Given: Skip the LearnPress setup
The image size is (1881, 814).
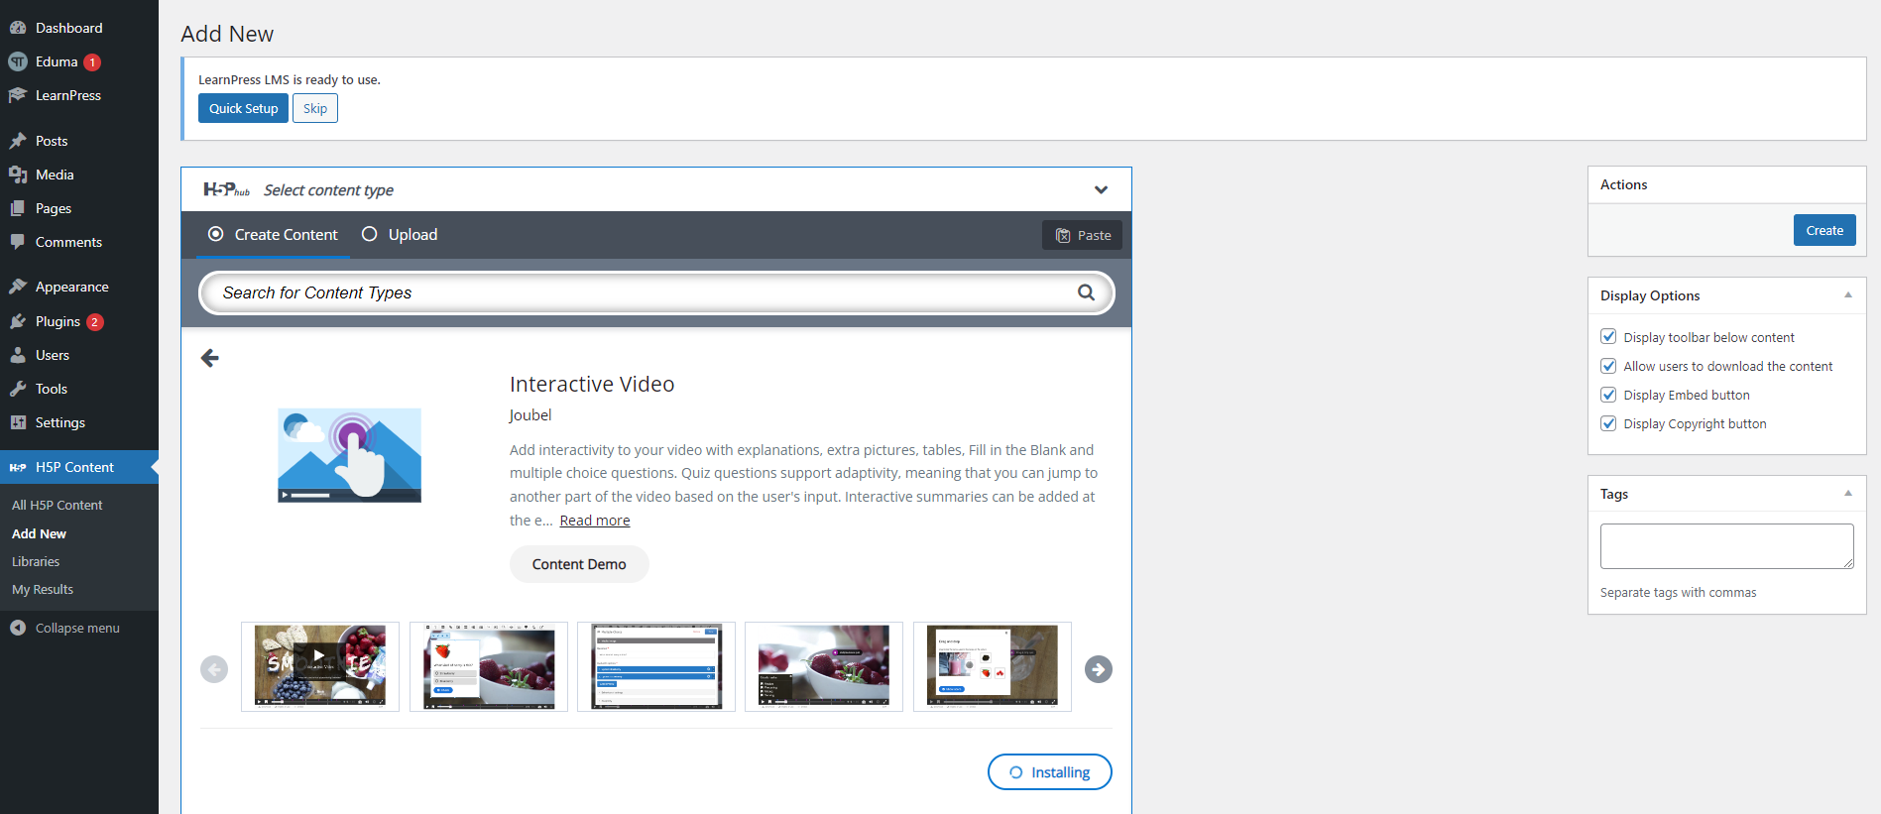Looking at the screenshot, I should [315, 108].
